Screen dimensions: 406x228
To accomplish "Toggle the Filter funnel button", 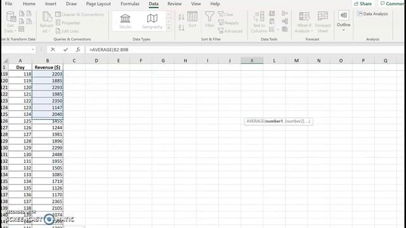I will click(209, 20).
